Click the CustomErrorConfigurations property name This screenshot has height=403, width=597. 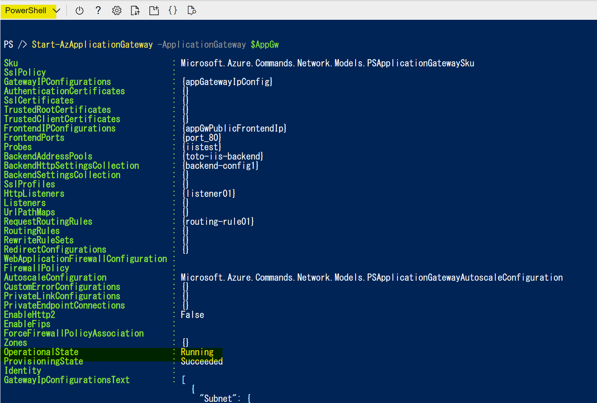click(x=62, y=287)
